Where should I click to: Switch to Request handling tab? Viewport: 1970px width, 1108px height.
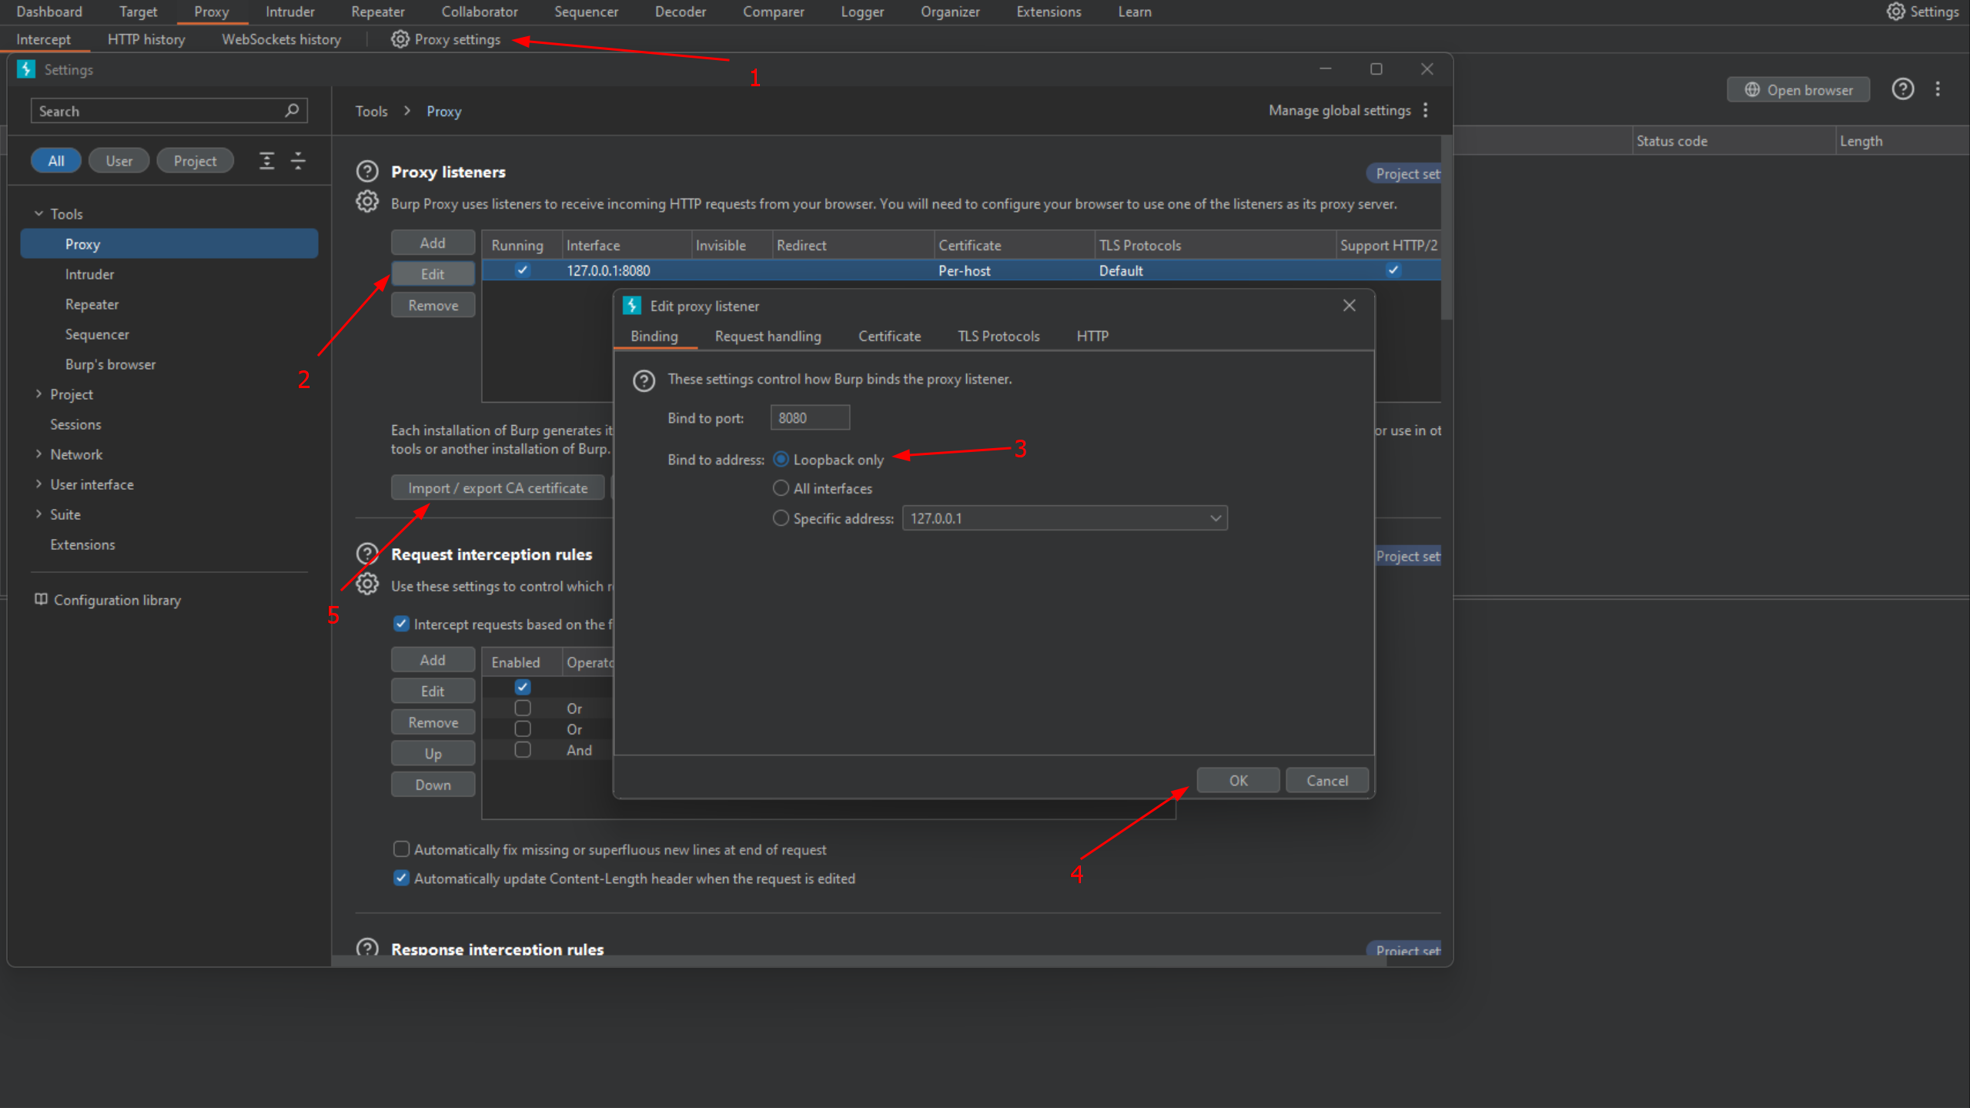pyautogui.click(x=768, y=336)
